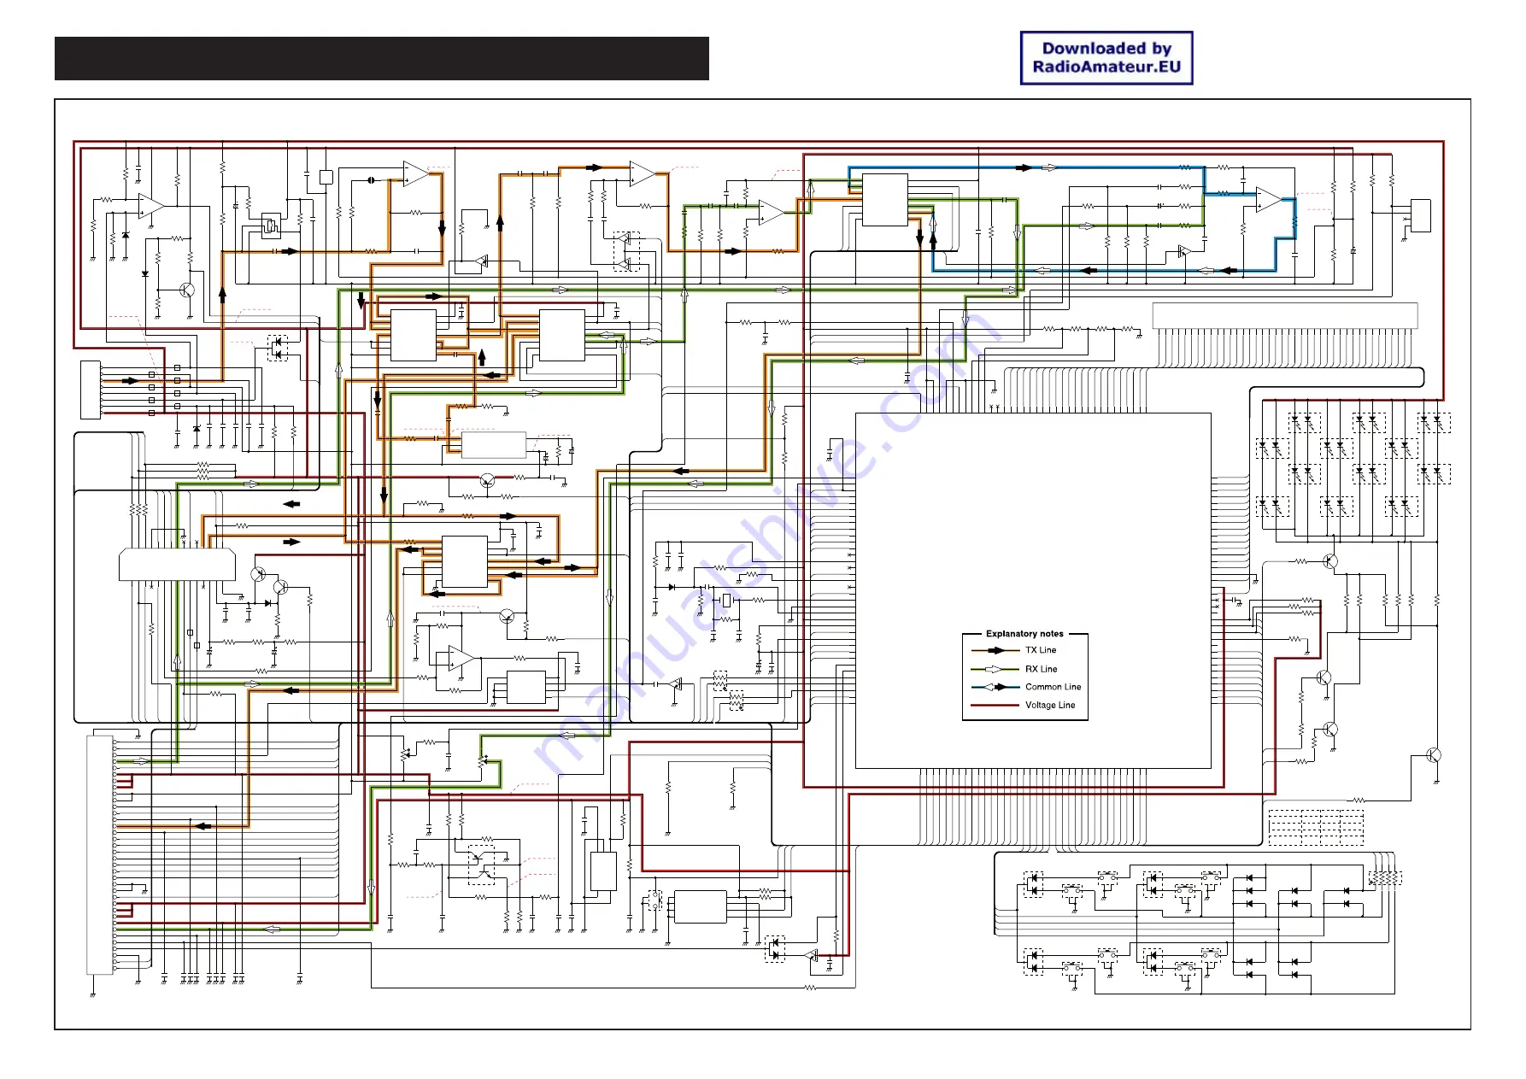Click the black title banner at top
The width and height of the screenshot is (1526, 1079).
point(382,58)
